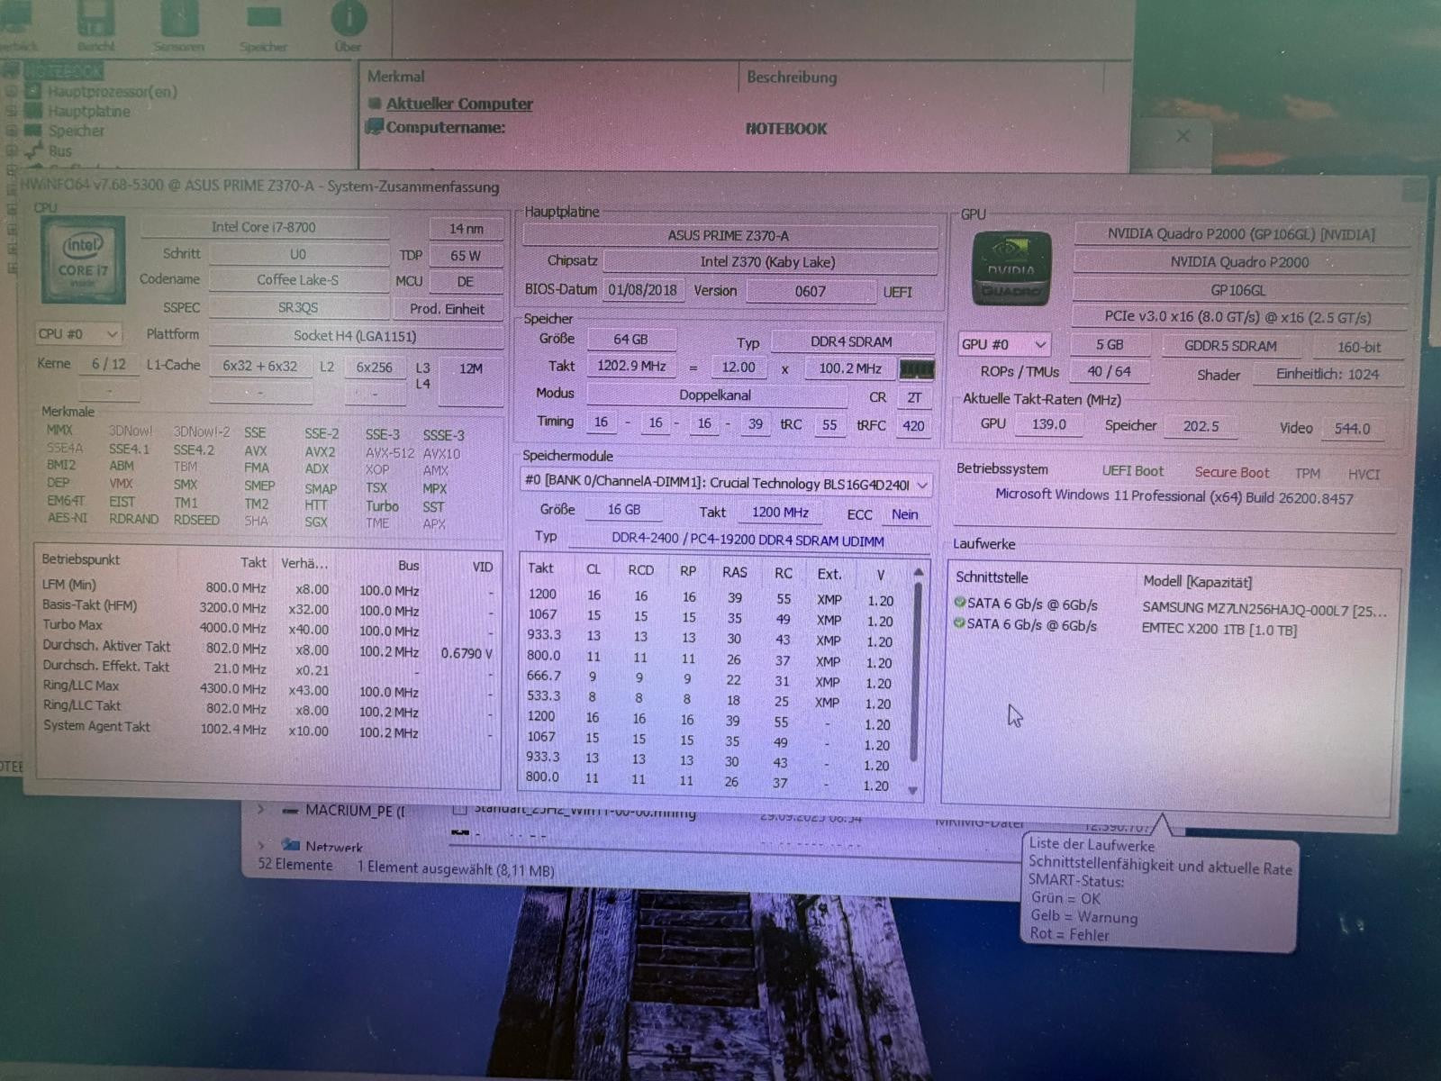Click the PCIe v3.0 x16 GPU bus field
1441x1081 pixels.
pyautogui.click(x=1238, y=317)
